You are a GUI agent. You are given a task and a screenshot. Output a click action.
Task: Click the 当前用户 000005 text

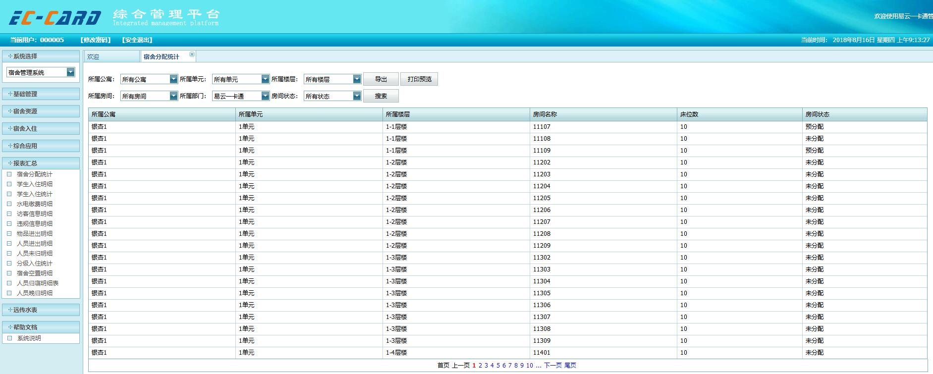[x=37, y=40]
